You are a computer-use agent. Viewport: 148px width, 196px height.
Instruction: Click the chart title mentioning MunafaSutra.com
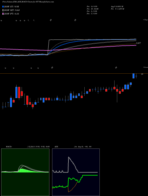click(x=28, y=2)
